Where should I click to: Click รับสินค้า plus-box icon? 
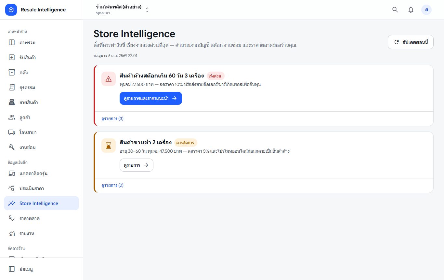coord(12,58)
